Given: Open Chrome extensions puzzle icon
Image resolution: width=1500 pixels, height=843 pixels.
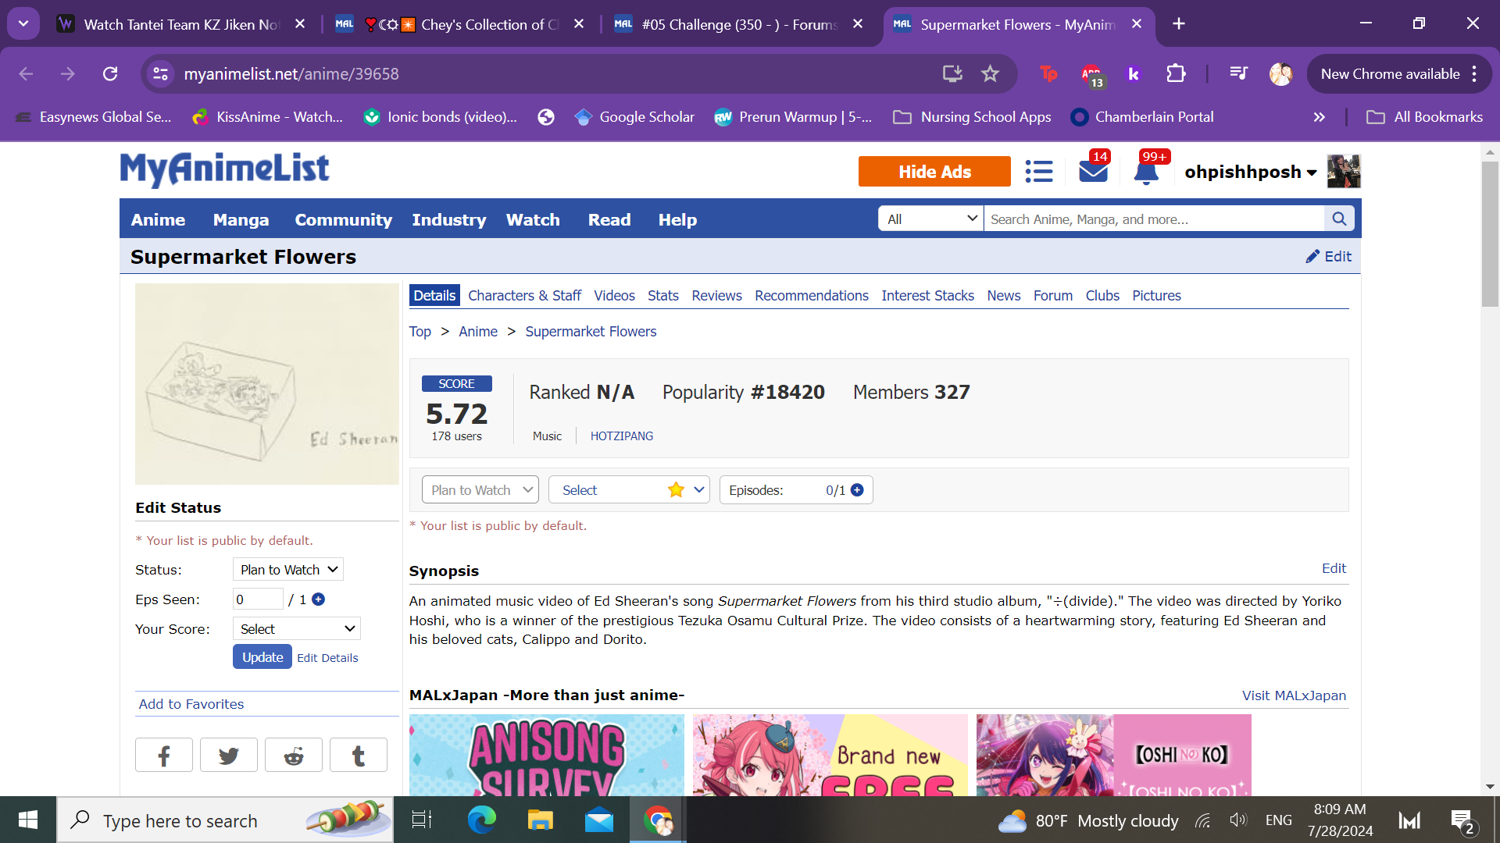Looking at the screenshot, I should click(1176, 74).
